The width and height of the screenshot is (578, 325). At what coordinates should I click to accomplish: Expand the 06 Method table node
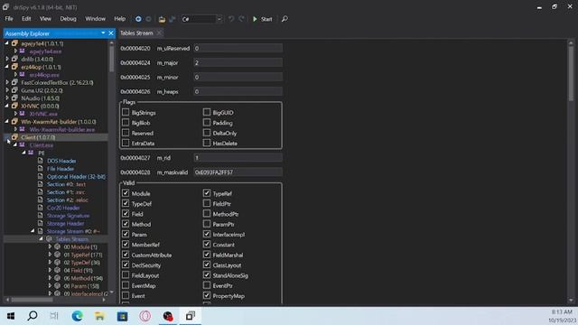pyautogui.click(x=50, y=278)
